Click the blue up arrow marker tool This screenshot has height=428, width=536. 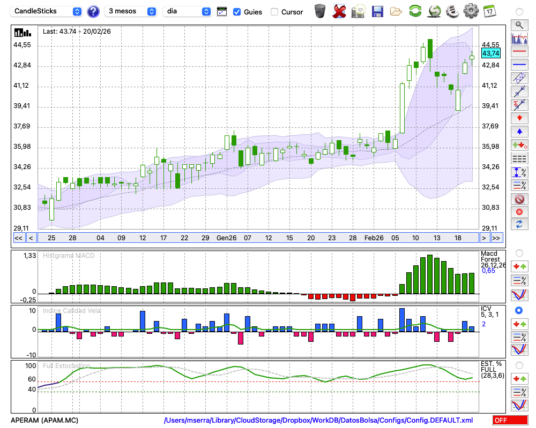pos(519,132)
